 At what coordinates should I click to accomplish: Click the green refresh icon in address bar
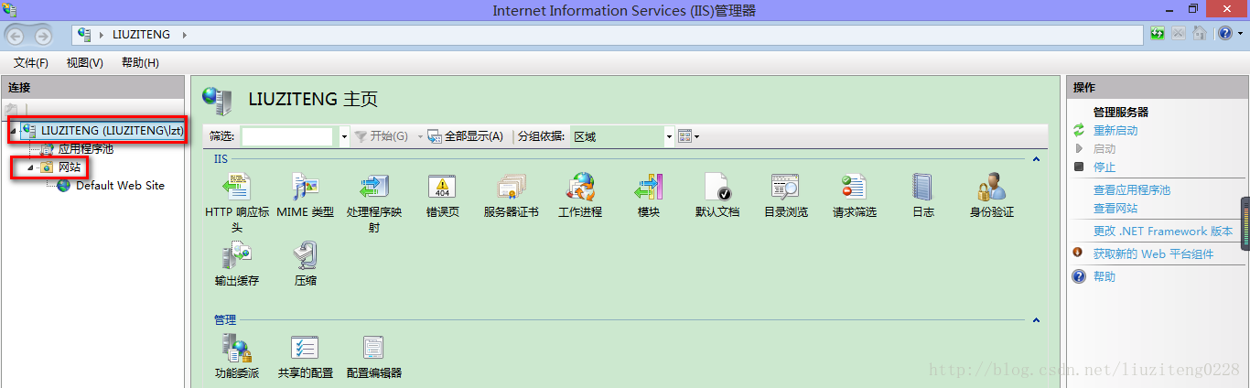[x=1158, y=34]
